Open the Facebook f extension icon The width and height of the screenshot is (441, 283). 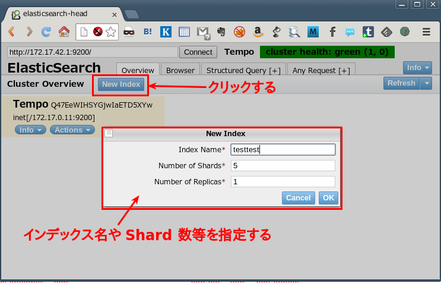coord(332,32)
